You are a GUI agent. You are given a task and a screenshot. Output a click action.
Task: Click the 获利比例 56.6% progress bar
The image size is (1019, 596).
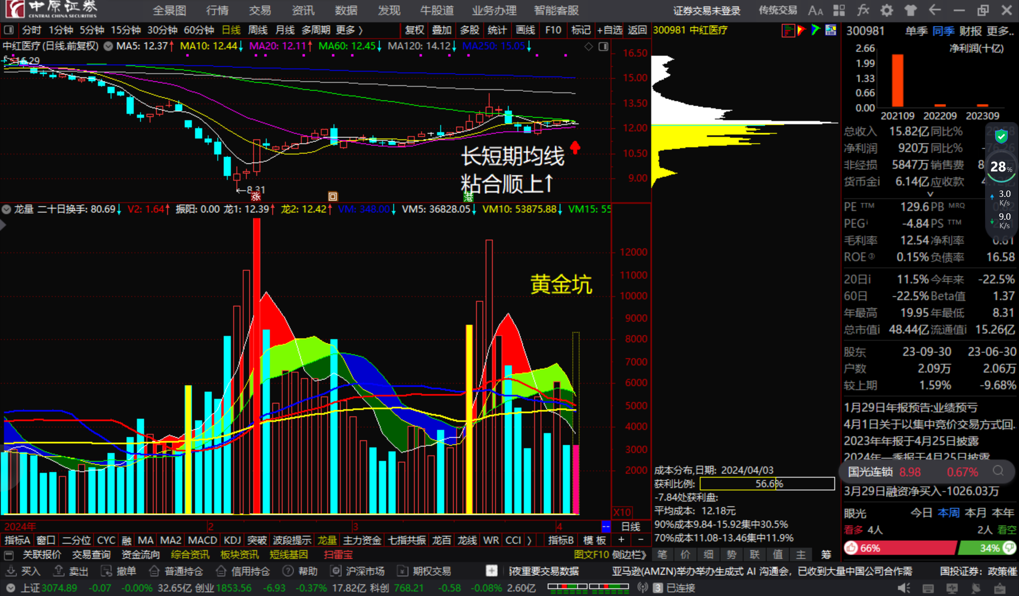[767, 483]
